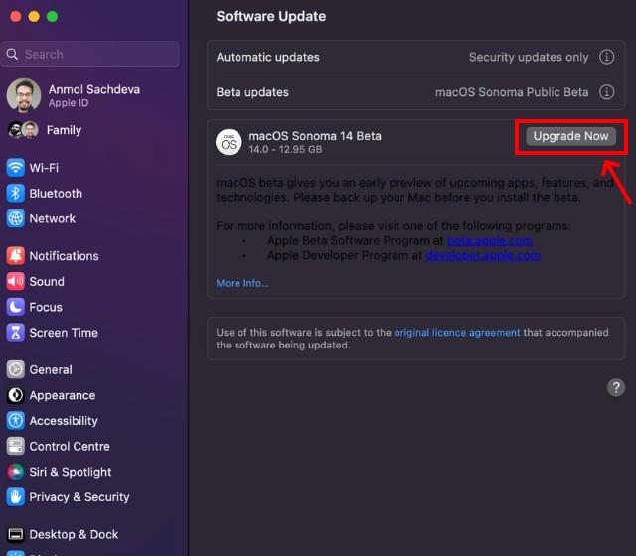Click the search magnifier icon
Screen dimensions: 636x556
click(12, 54)
